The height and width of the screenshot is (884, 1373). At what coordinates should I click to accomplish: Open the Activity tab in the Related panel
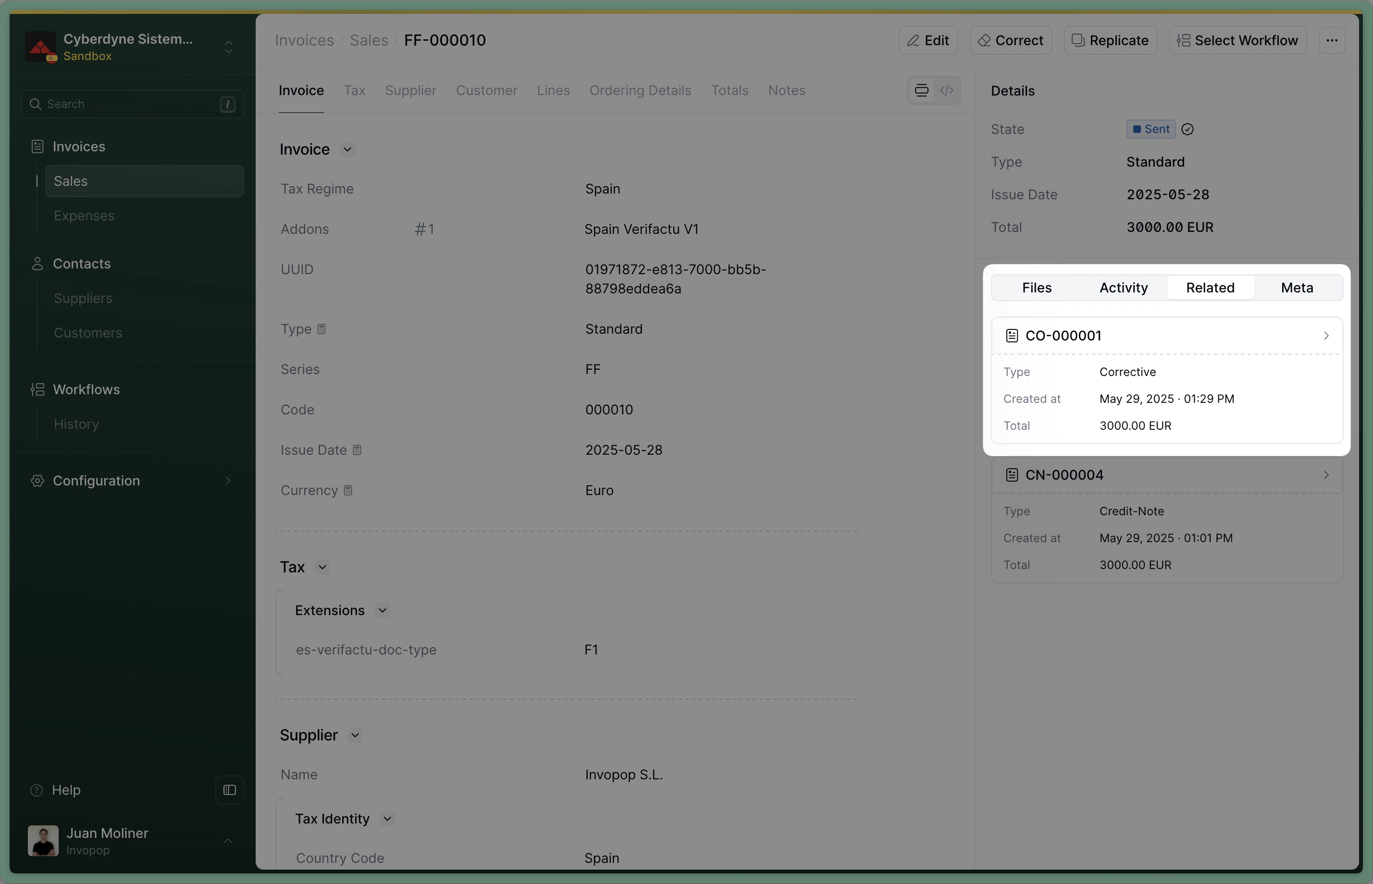(1123, 288)
